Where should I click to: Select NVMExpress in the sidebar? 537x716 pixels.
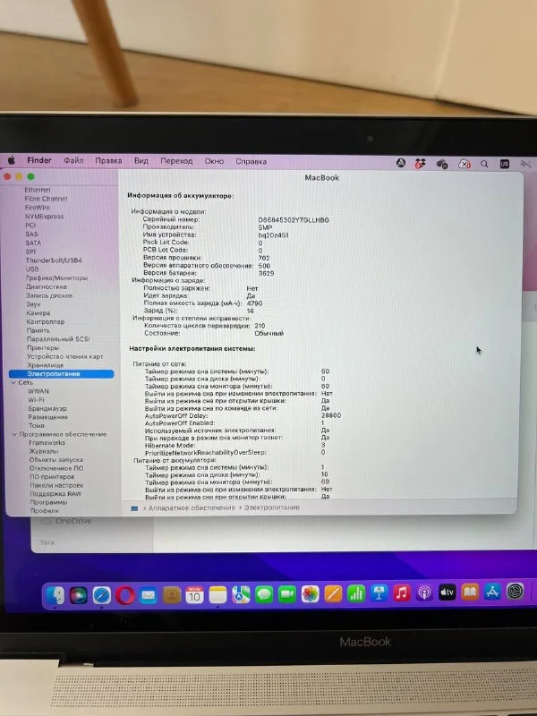[44, 217]
